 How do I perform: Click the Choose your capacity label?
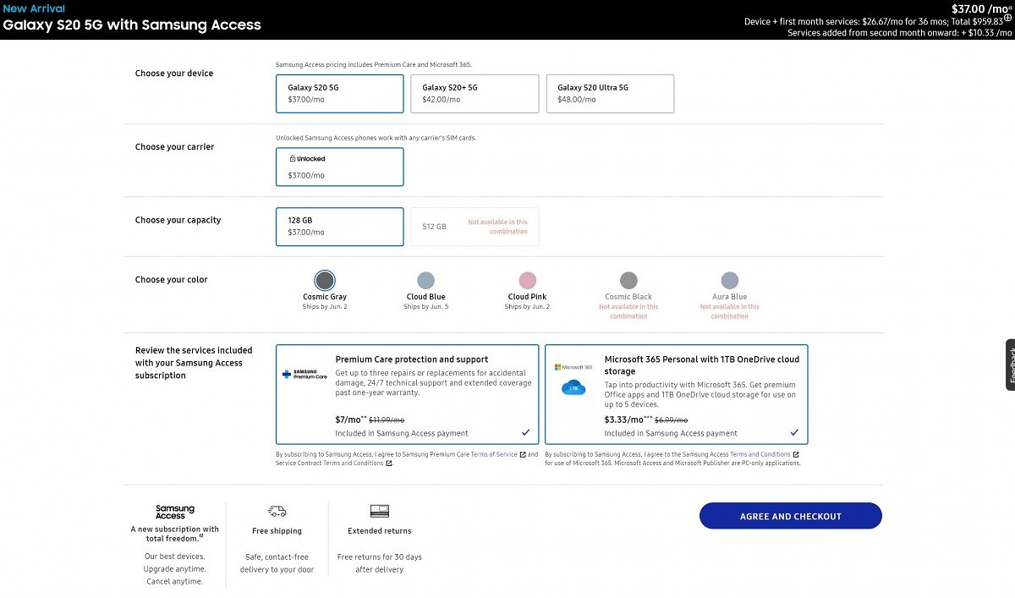[178, 220]
